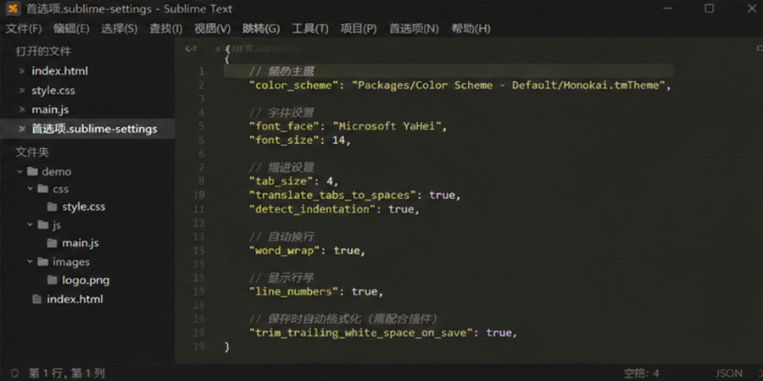This screenshot has height=381, width=763.
Task: Close index.html in the open files list
Action: (x=22, y=71)
